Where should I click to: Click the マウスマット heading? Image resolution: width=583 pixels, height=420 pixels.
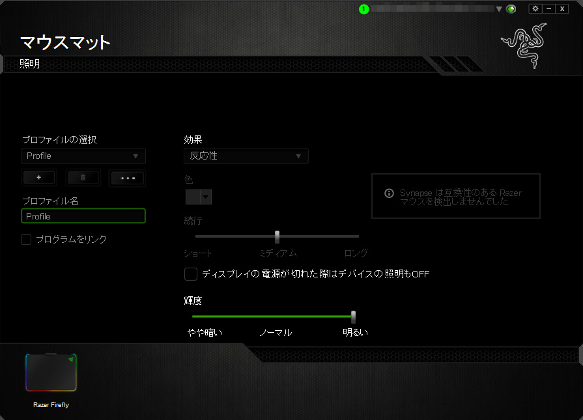tap(65, 42)
